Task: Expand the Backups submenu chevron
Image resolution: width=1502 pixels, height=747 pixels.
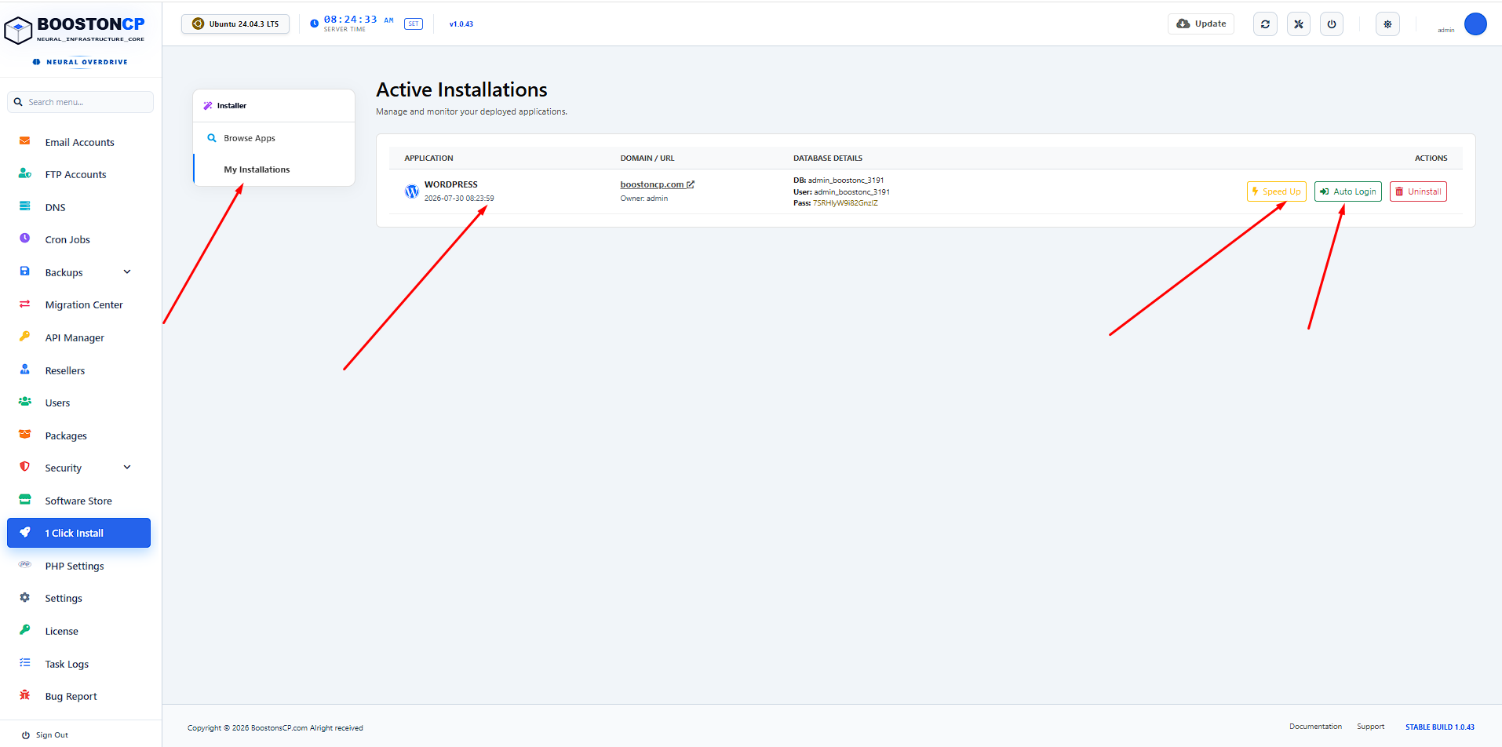Action: point(127,272)
